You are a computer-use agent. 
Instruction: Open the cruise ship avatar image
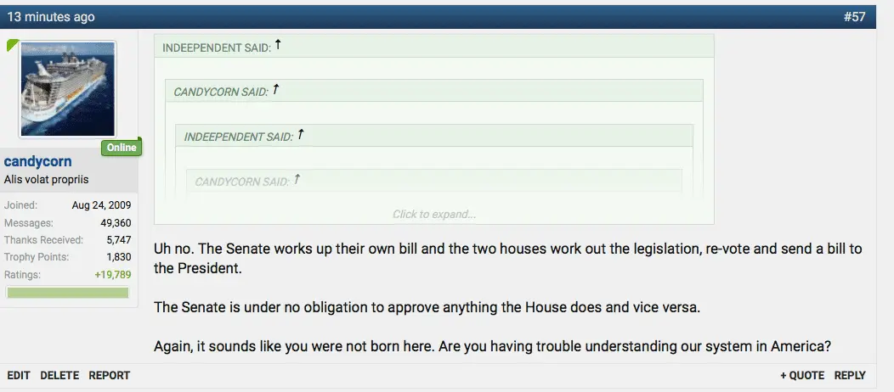click(67, 89)
